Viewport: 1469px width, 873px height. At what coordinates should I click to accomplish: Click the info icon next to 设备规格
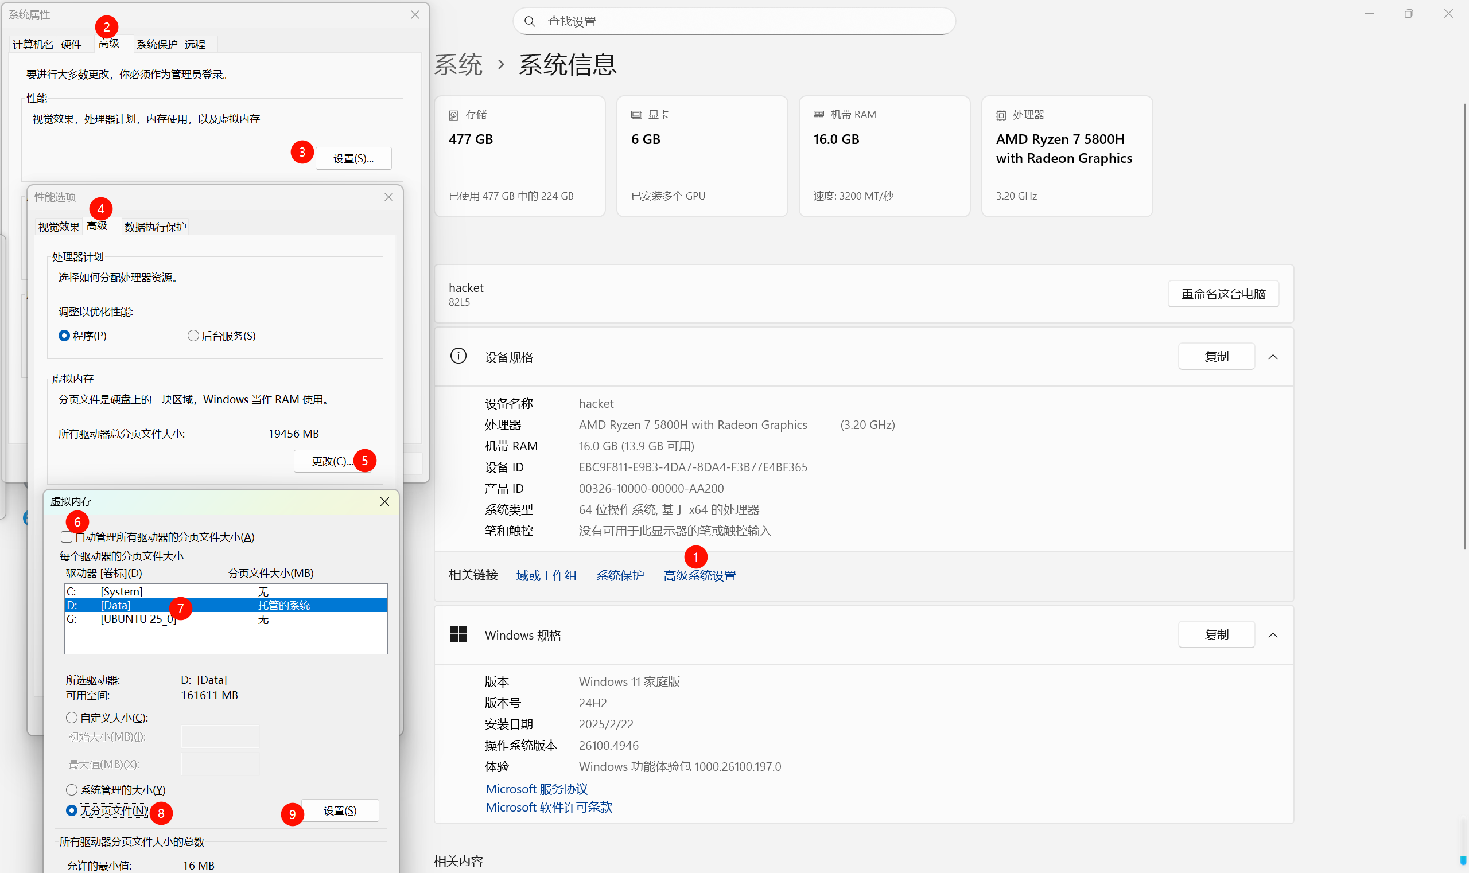point(458,356)
